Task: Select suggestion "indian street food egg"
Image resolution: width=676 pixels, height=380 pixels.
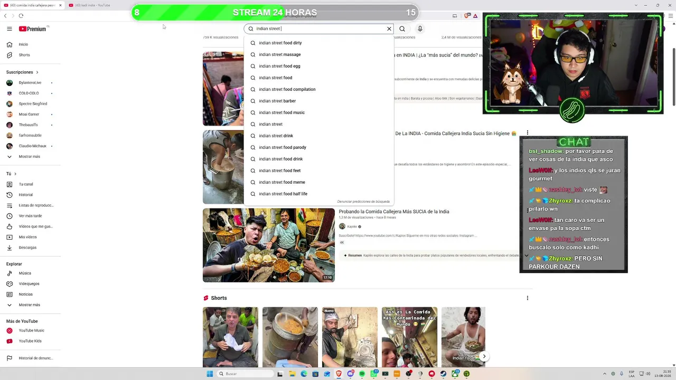Action: pos(319,66)
